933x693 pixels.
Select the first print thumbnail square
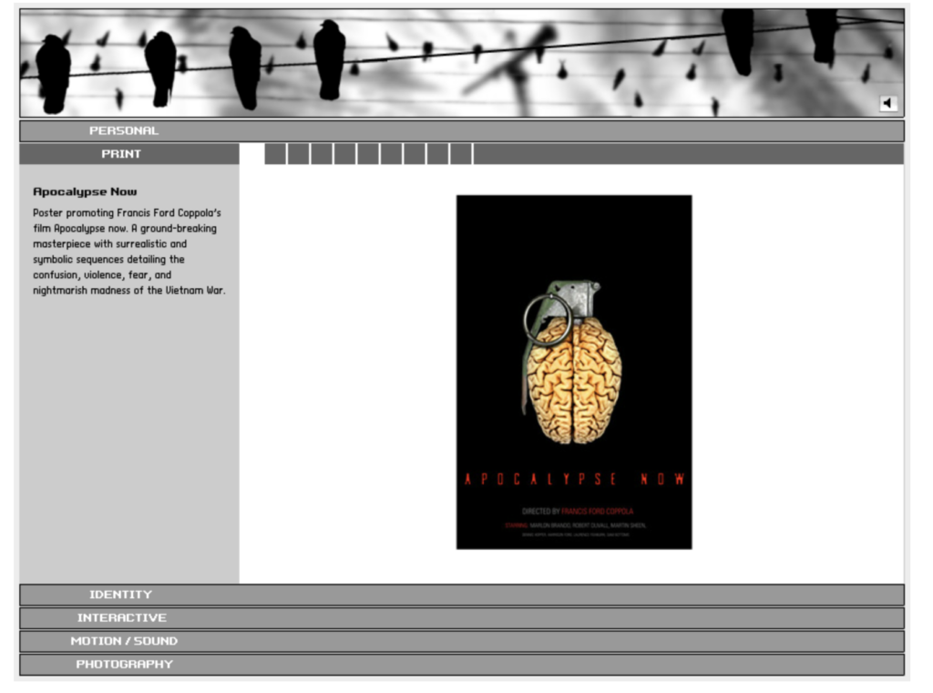point(275,154)
